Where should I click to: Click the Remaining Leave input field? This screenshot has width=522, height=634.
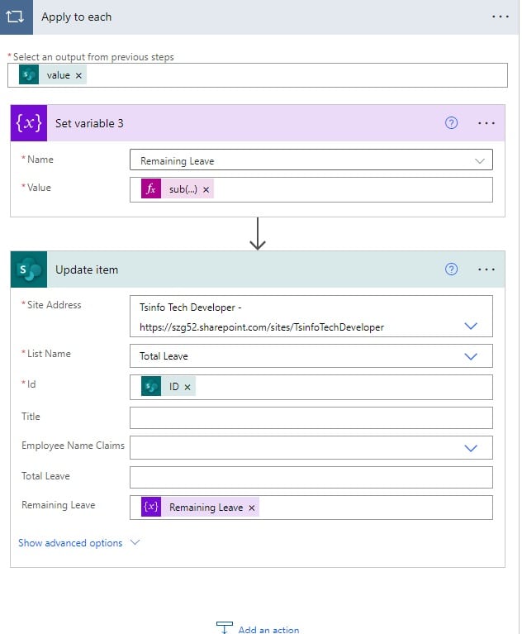click(x=311, y=508)
